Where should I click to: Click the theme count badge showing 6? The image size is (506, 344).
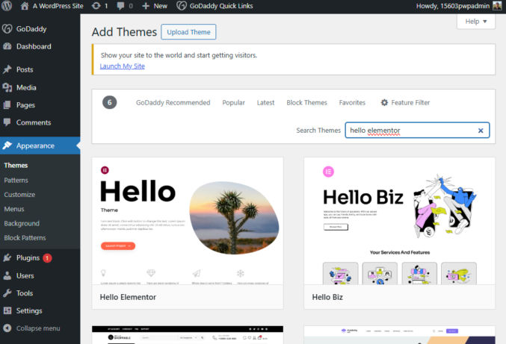tap(109, 102)
